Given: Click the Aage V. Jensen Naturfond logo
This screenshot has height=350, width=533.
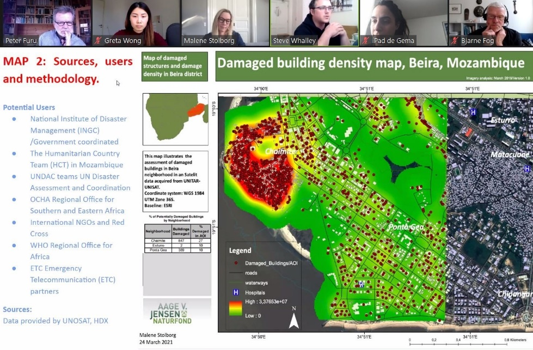Looking at the screenshot, I should [175, 312].
